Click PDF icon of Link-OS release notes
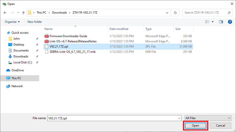236x132 pixels. click(x=47, y=41)
